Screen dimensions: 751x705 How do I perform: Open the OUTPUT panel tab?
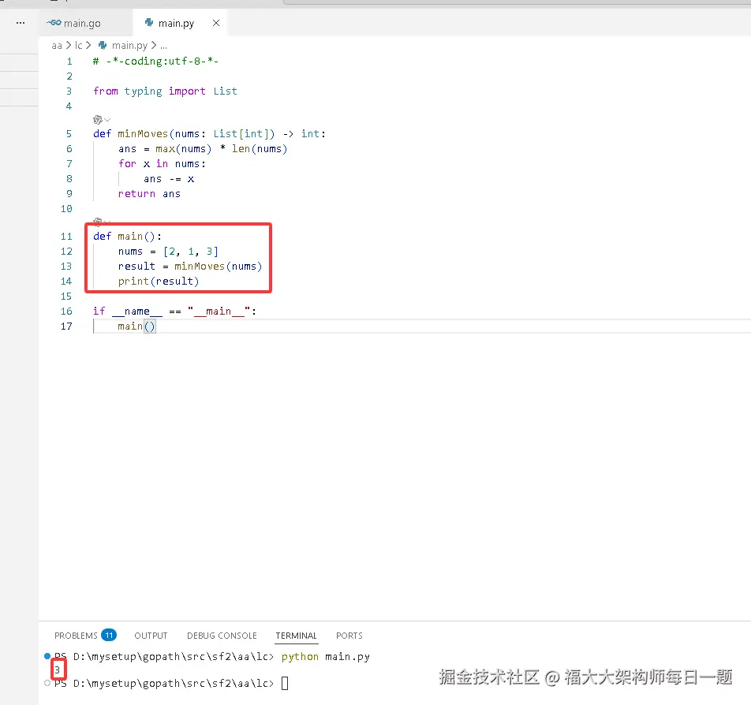151,636
